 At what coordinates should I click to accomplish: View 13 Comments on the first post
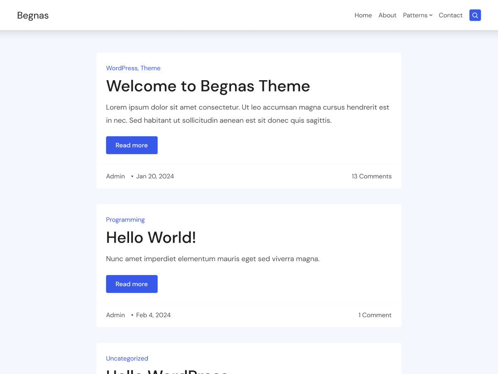(371, 176)
